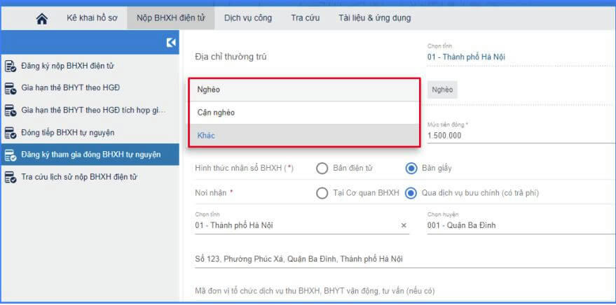Click the Địa chỉ thường trú label
The height and width of the screenshot is (305, 616).
(231, 57)
